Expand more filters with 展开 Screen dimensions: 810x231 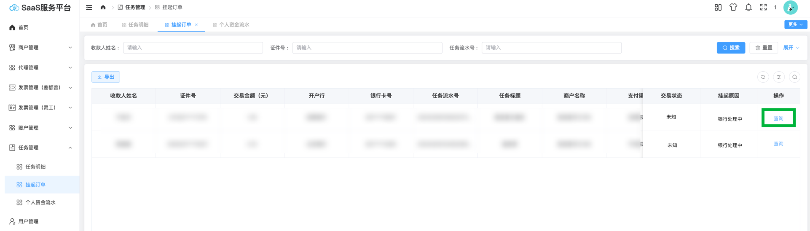pyautogui.click(x=791, y=48)
